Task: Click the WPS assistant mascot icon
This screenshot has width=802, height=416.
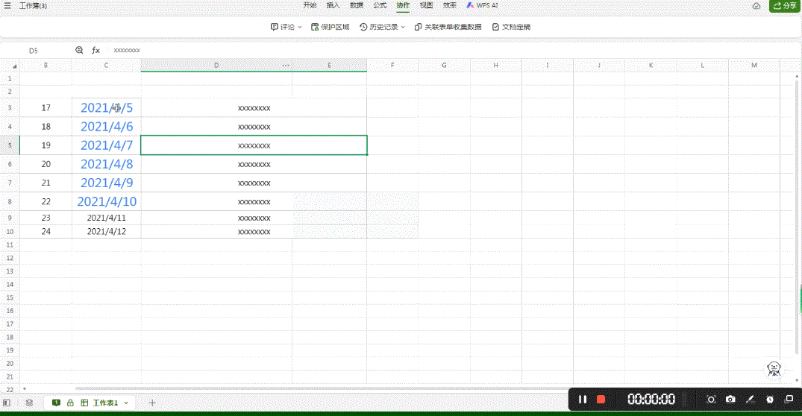Action: pos(774,368)
